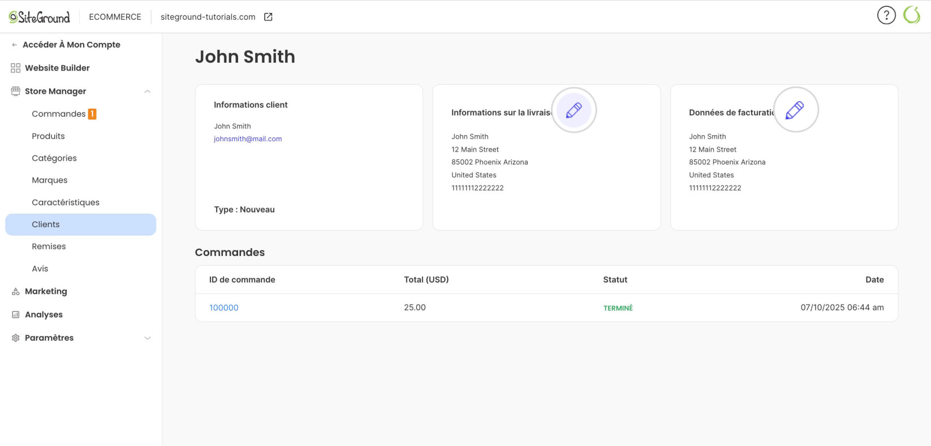Click the date 07/10/2025 06:44 am
The width and height of the screenshot is (931, 446).
click(x=842, y=308)
